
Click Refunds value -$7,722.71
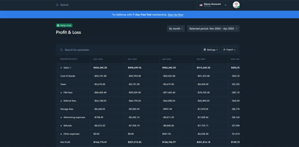pyautogui.click(x=203, y=126)
